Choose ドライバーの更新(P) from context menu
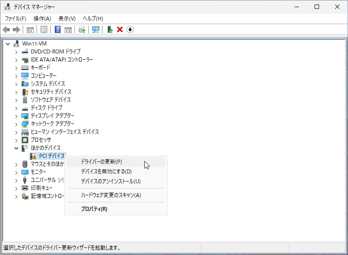 coord(116,162)
